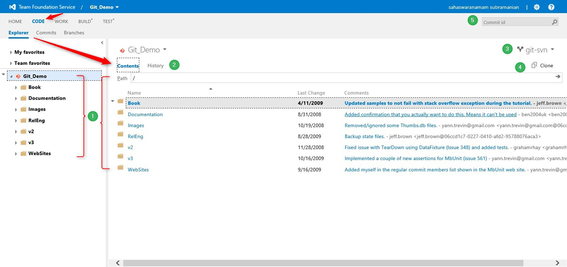Click the Clone copy icon
Viewport: 567px width, 267px height.
[534, 65]
